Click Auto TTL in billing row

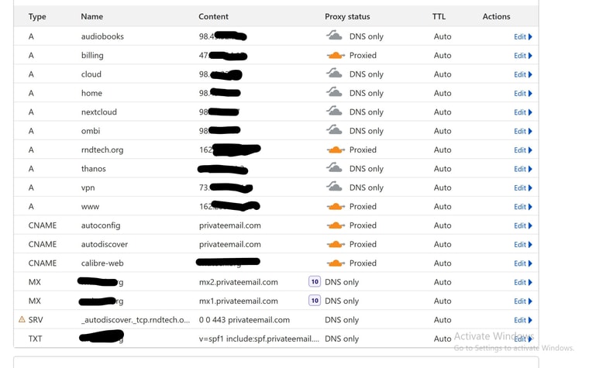click(x=443, y=55)
